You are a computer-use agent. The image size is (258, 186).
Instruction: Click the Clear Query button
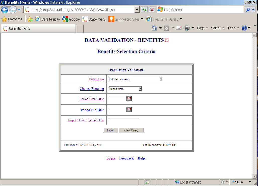131,130
